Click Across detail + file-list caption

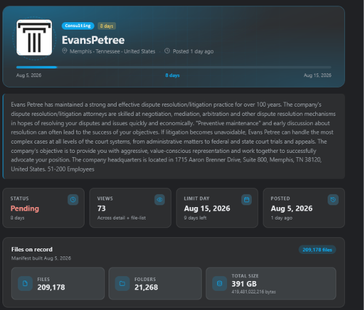click(x=122, y=218)
